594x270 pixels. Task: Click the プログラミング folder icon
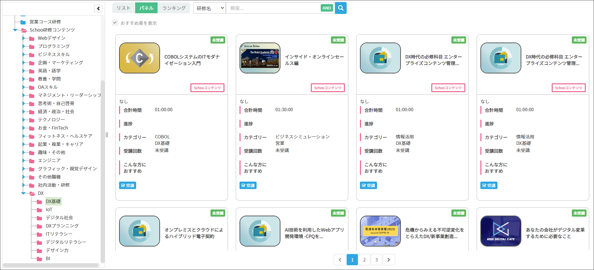(32, 47)
